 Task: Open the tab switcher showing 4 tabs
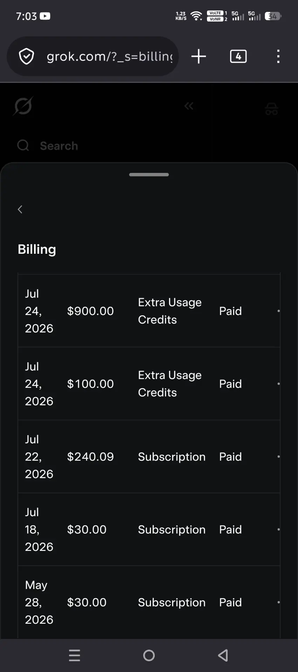[x=238, y=56]
